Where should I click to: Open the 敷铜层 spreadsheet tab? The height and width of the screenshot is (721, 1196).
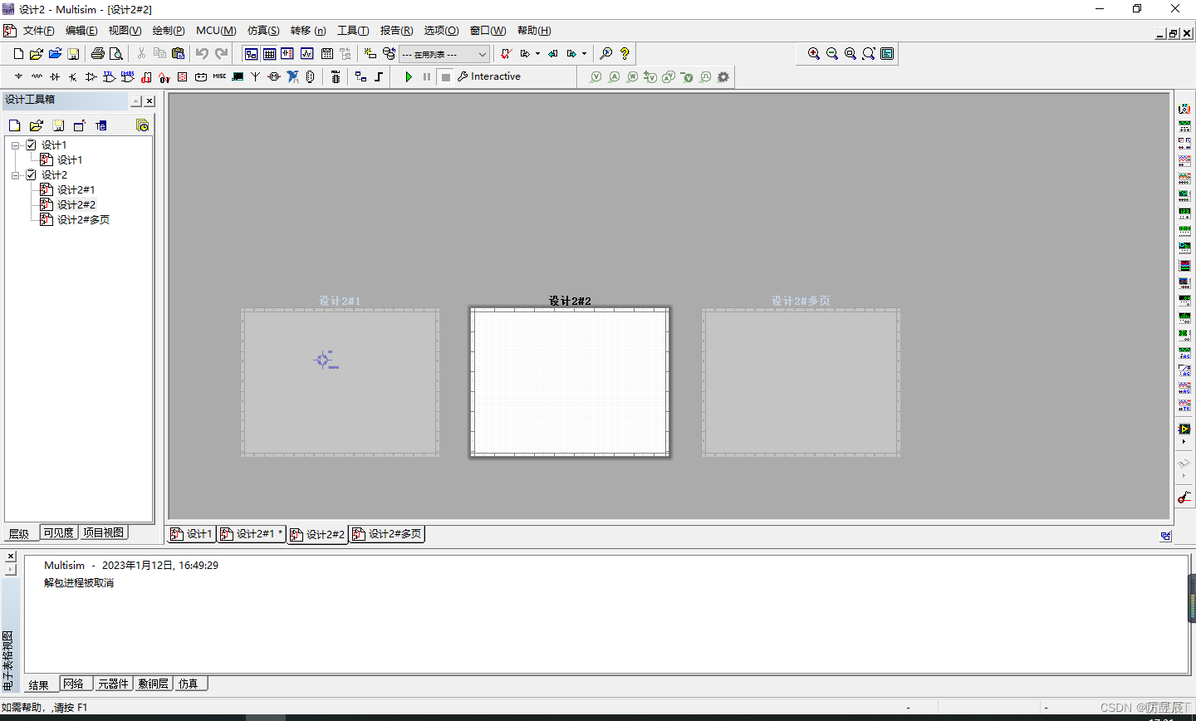154,684
